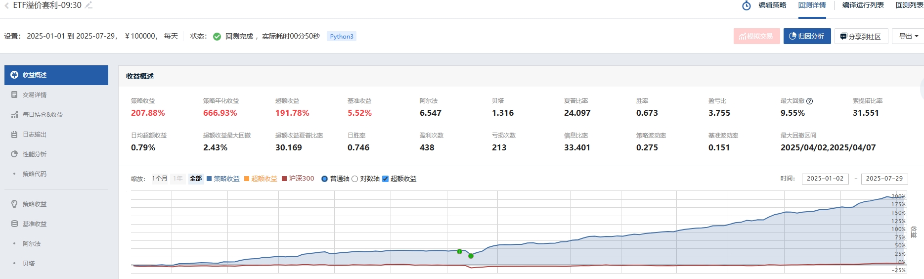924x279 pixels.
Task: Select the 普通轴 radio button
Action: [325, 179]
